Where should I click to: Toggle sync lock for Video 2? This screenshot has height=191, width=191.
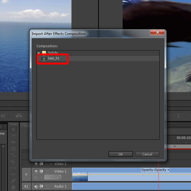[x=41, y=164]
